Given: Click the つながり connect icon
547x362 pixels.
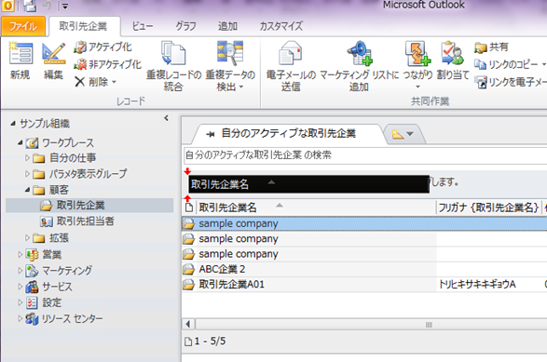Looking at the screenshot, I should click(x=417, y=53).
